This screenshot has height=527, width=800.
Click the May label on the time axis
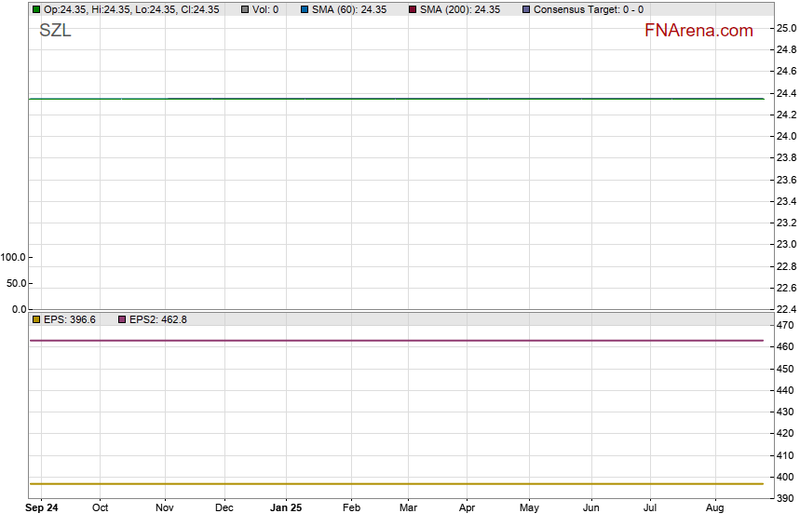point(529,508)
